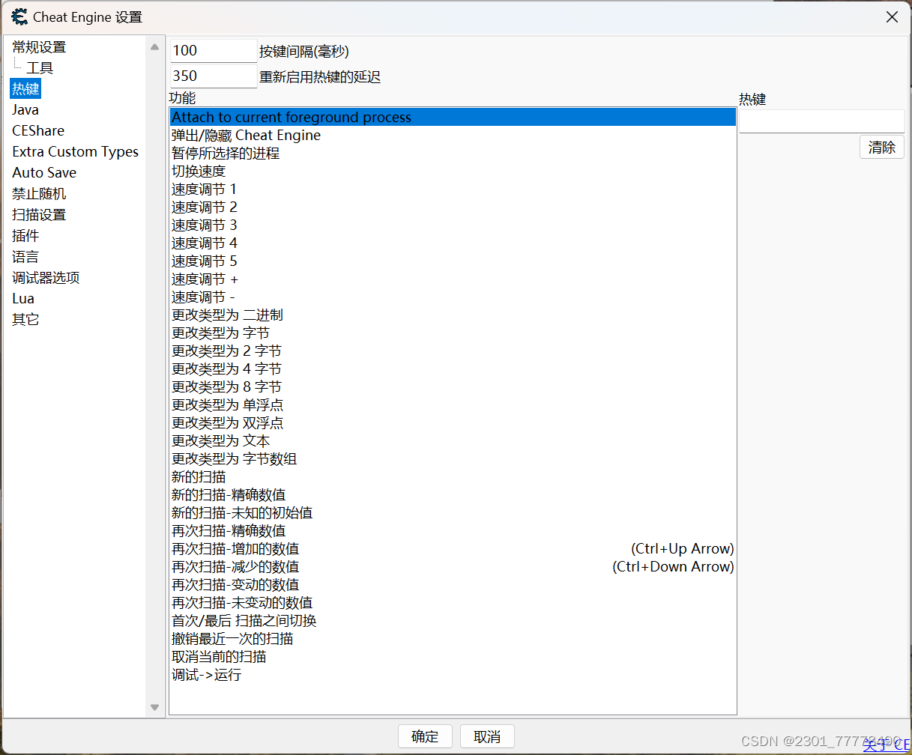Open the 常规设置 settings category
The width and height of the screenshot is (912, 755).
coord(39,47)
